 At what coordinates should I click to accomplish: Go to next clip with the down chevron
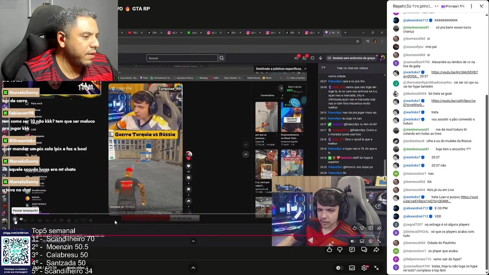click(246, 154)
